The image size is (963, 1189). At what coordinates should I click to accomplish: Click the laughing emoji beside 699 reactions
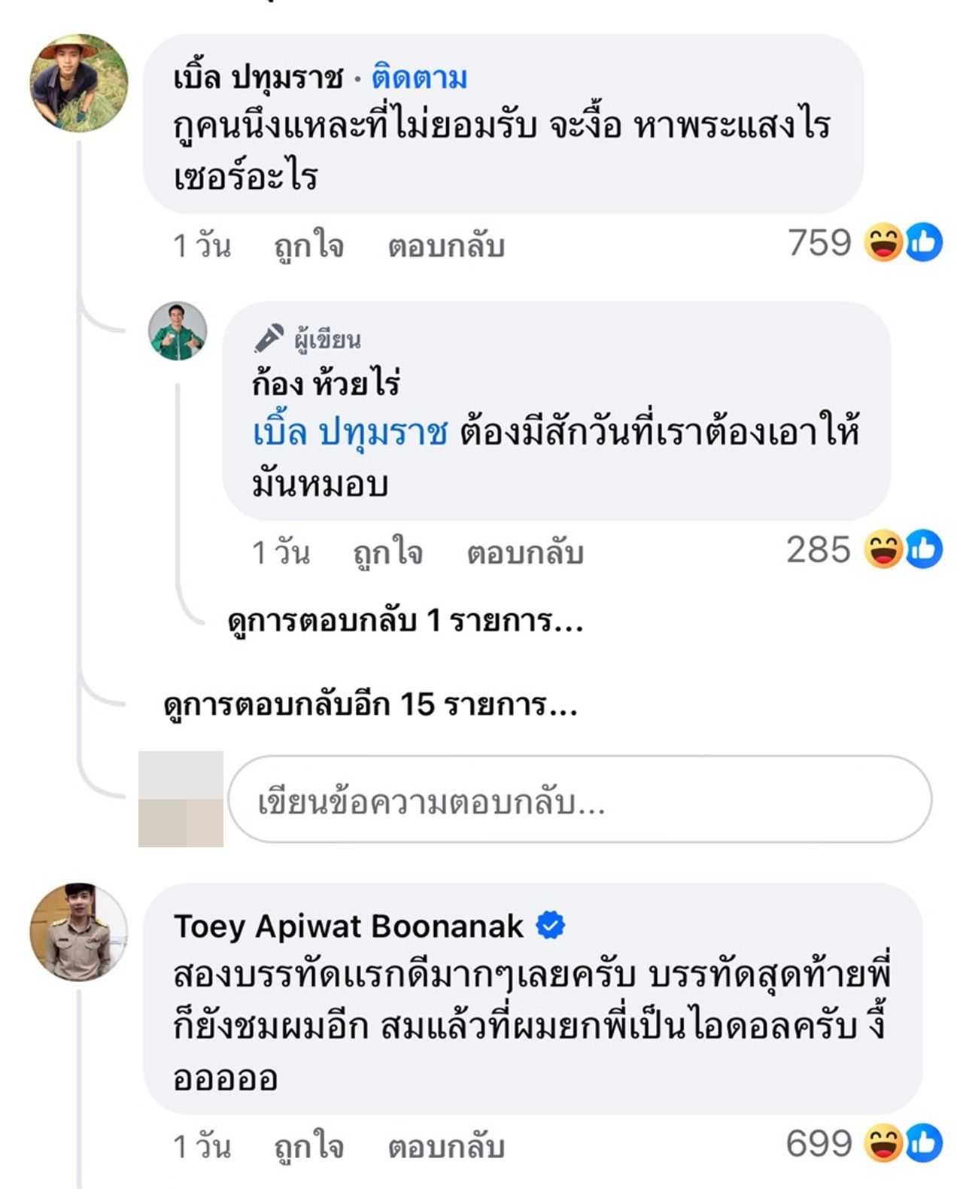coord(882,1143)
